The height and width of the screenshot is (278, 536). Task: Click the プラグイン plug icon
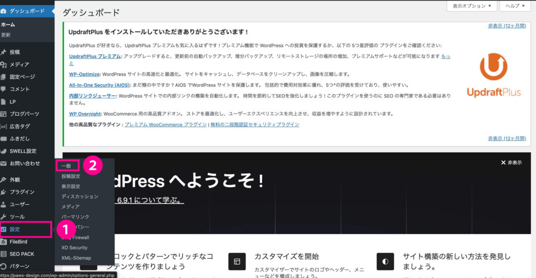(x=4, y=192)
